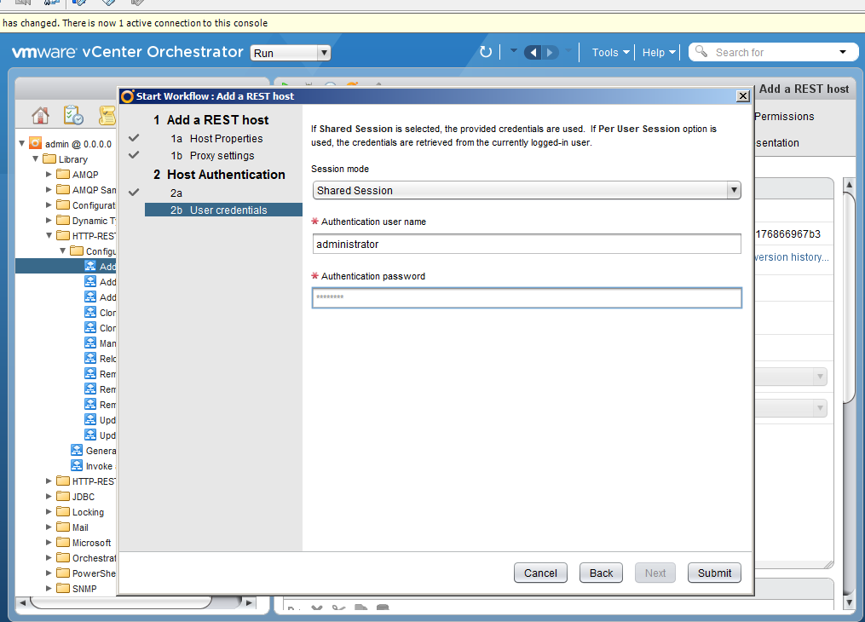Collapse the HTTP-REST folder
Image resolution: width=865 pixels, height=622 pixels.
(49, 235)
